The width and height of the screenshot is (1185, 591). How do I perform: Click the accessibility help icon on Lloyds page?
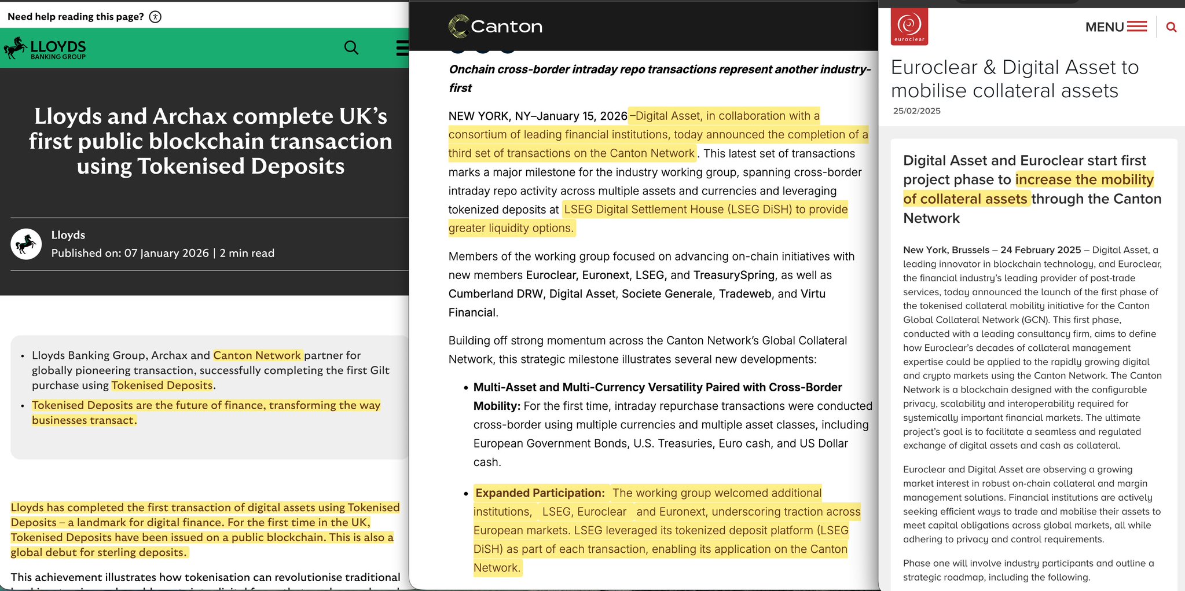pos(155,17)
